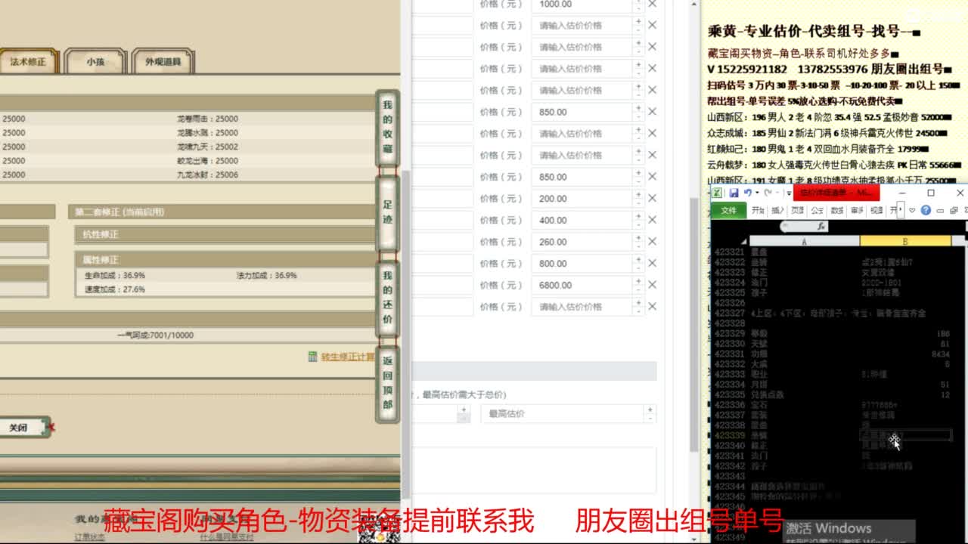968x544 pixels.
Task: Switch to the 数据 ribbon tab
Action: pyautogui.click(x=837, y=210)
